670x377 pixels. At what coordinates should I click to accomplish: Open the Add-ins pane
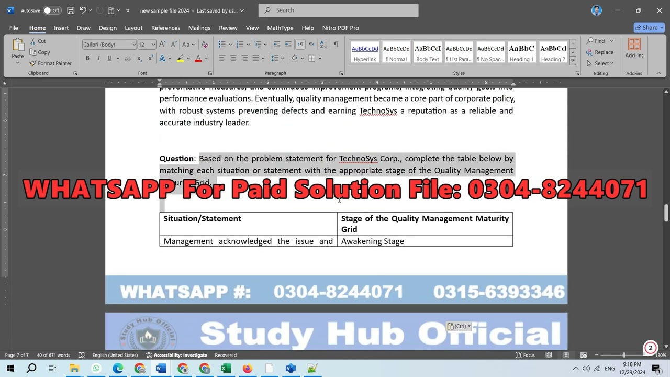(x=634, y=48)
